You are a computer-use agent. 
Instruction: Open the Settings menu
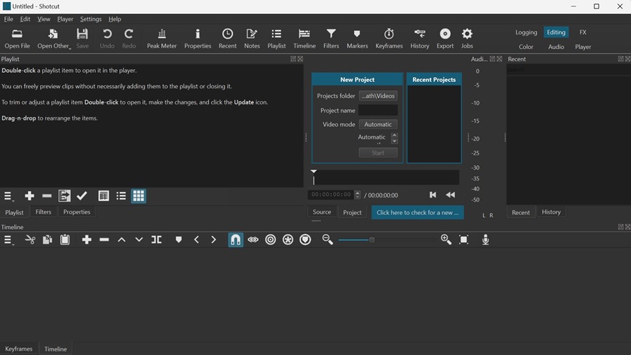point(90,19)
